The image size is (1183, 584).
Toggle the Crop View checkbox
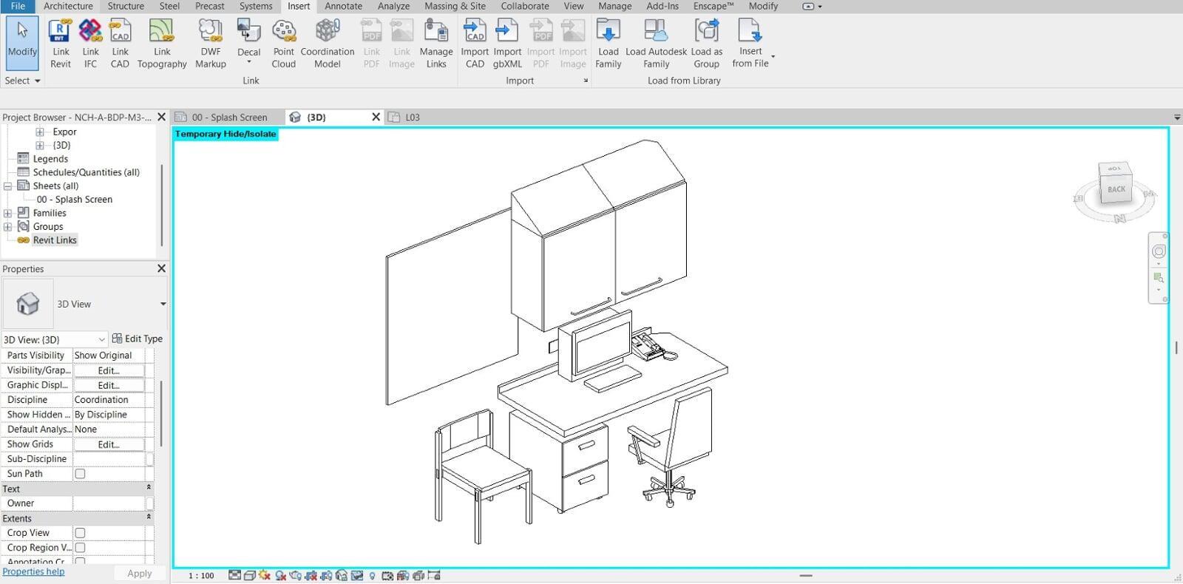pos(80,533)
